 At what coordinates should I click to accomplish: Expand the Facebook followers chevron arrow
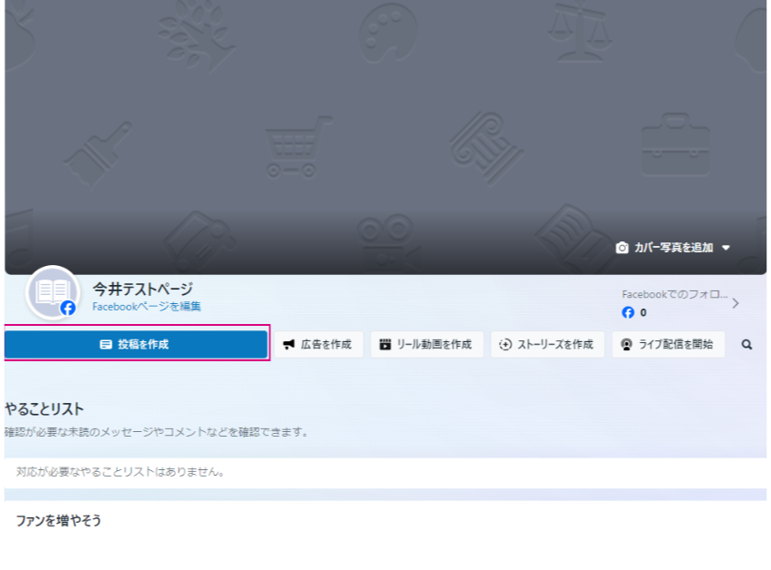tap(736, 303)
